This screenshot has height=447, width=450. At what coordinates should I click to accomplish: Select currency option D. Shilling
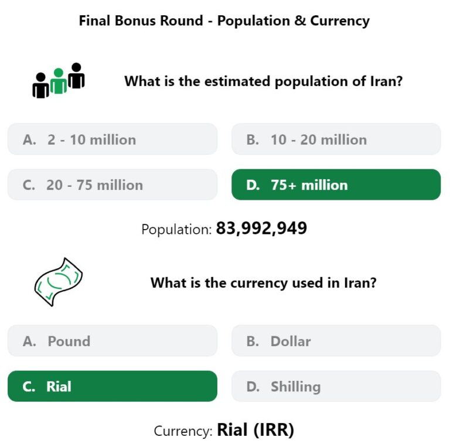[336, 386]
